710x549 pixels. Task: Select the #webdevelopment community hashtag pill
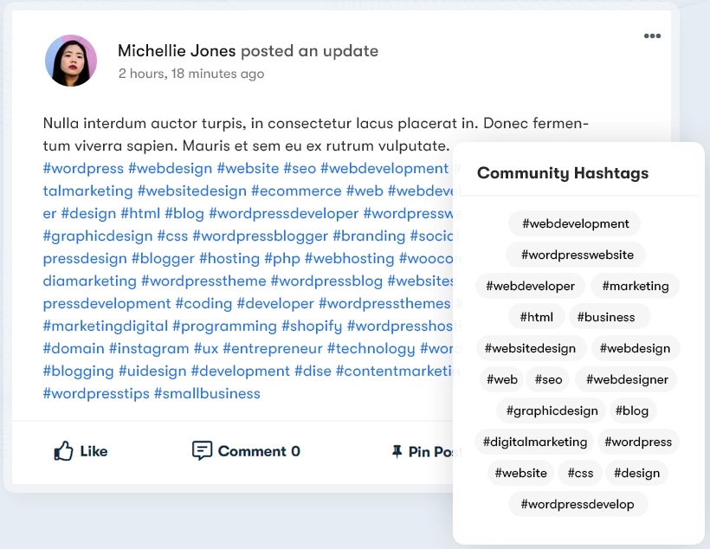point(573,223)
